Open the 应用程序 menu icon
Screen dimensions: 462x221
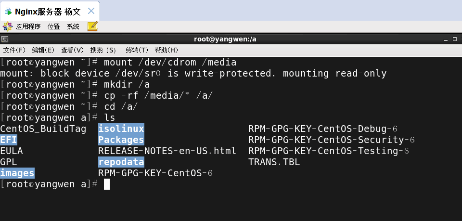coord(8,26)
